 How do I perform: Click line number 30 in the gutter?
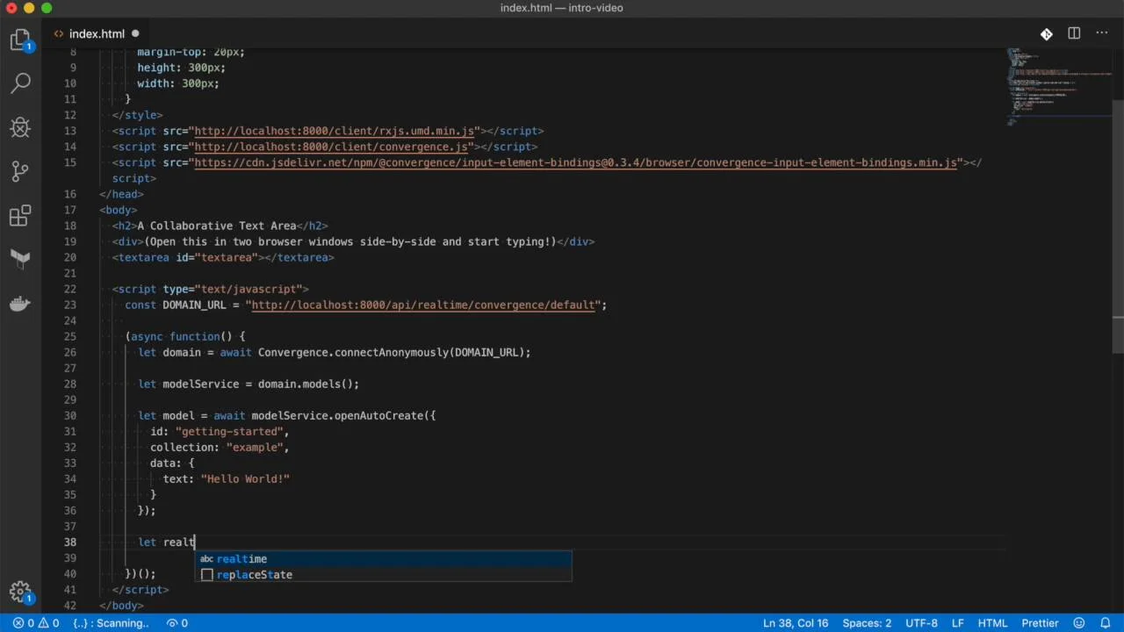[x=69, y=415]
